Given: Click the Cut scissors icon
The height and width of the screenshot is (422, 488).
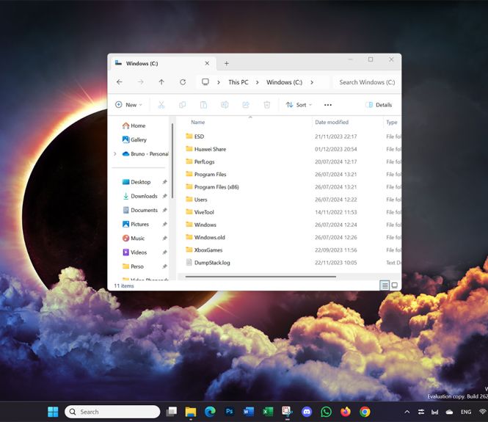Looking at the screenshot, I should (x=161, y=105).
